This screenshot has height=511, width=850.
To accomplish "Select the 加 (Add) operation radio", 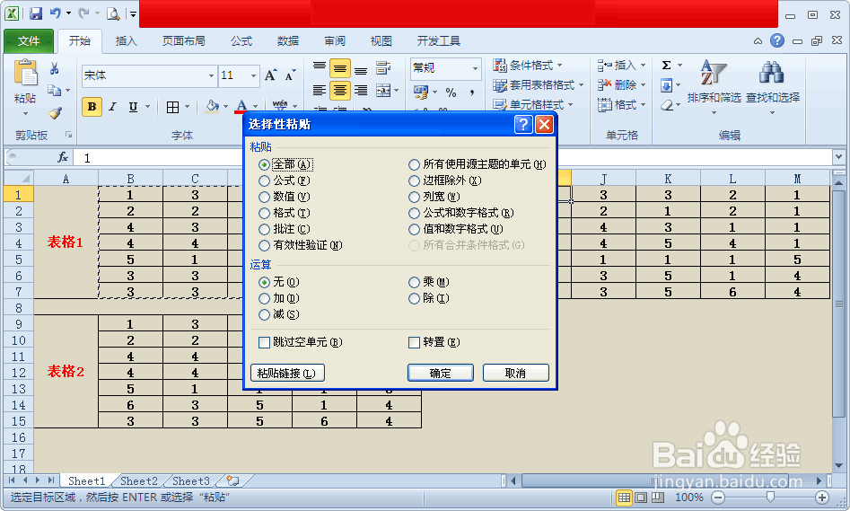I will [x=264, y=298].
